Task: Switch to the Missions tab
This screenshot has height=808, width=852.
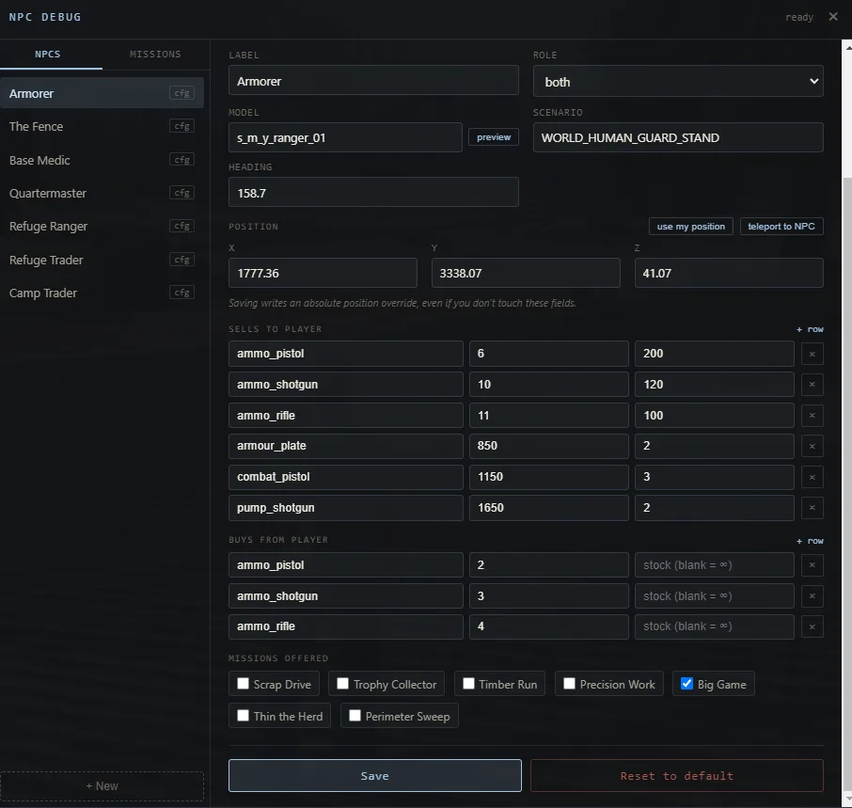Action: click(155, 55)
